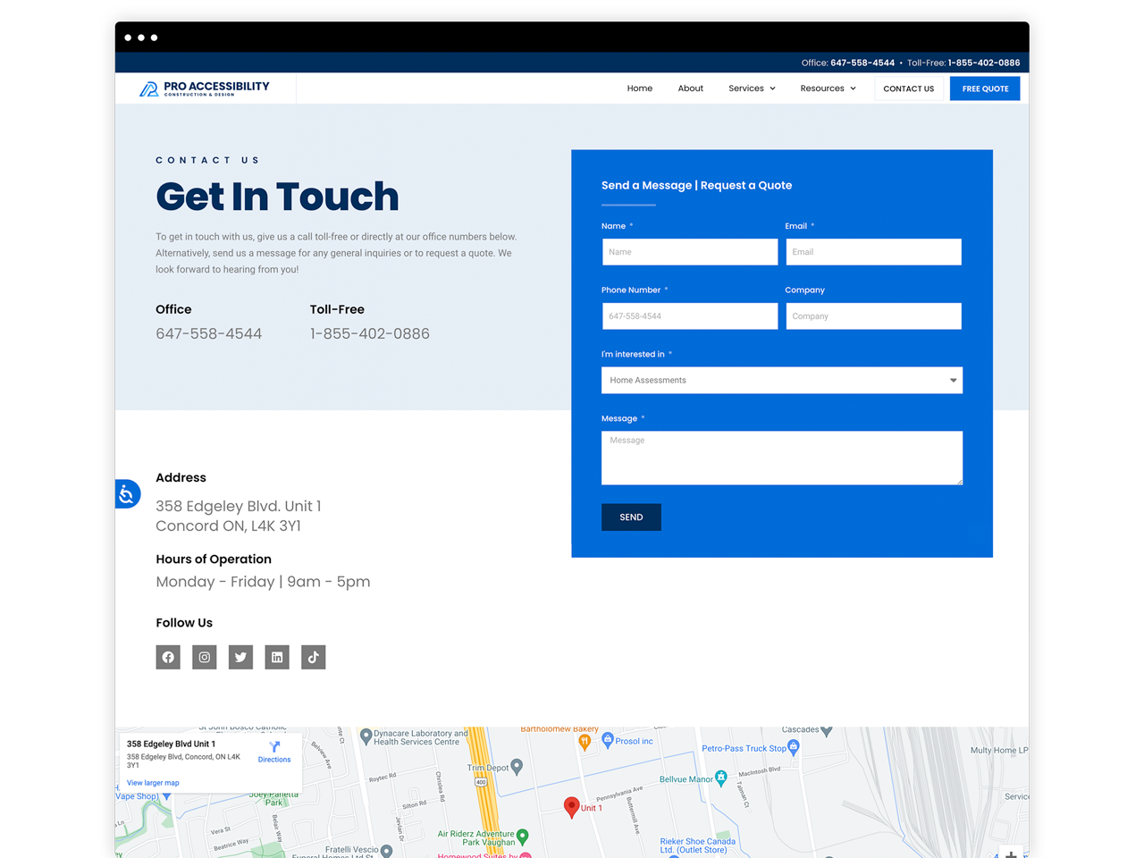Screen dimensions: 1144x858
Task: Click the Directions link on map card
Action: pyautogui.click(x=274, y=760)
